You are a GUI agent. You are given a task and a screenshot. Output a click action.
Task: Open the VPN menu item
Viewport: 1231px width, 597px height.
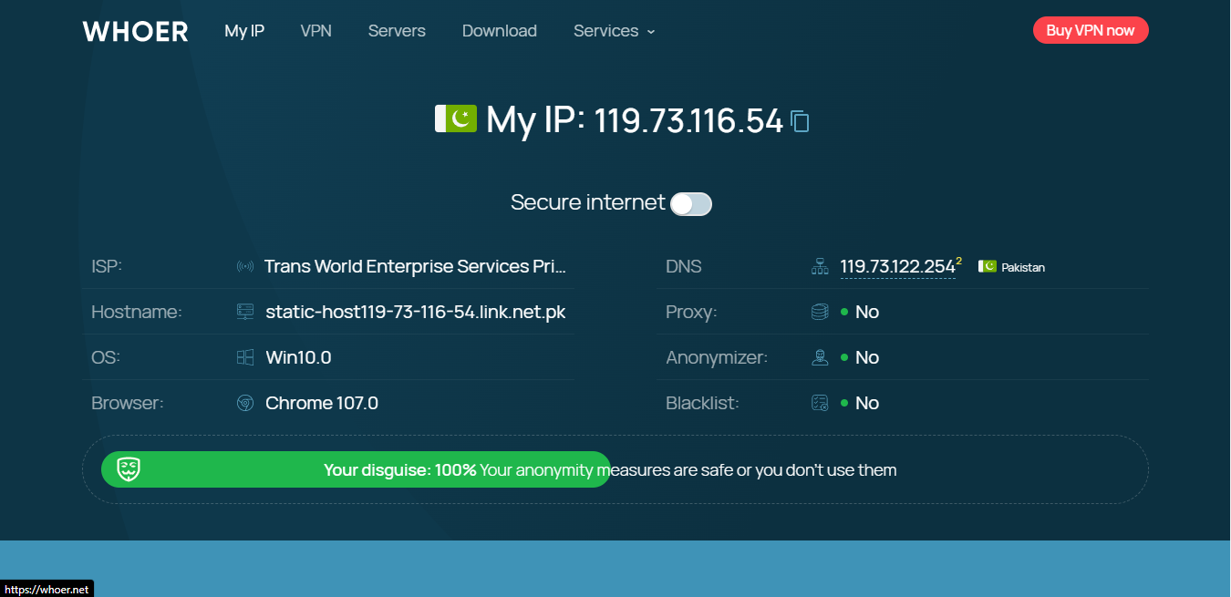(316, 31)
